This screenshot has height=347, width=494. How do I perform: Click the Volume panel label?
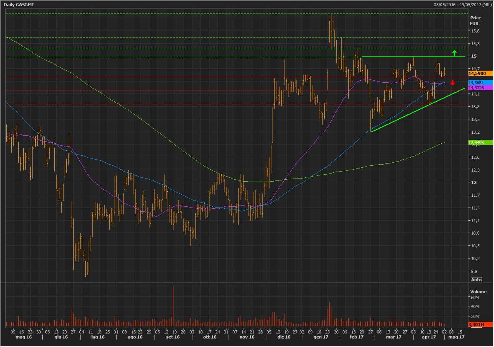[478, 292]
